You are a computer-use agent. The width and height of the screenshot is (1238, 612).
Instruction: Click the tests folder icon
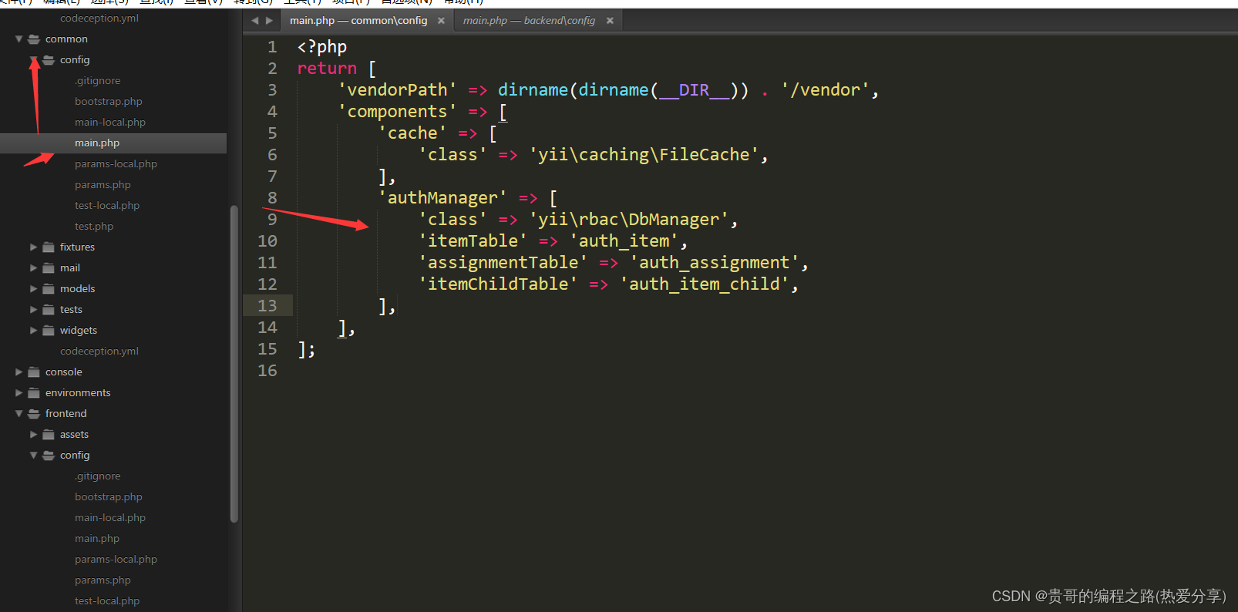(x=49, y=310)
